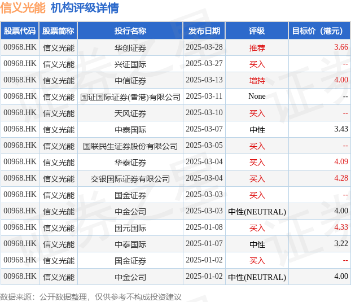Click target price 4.33
Screen dimensions: 351x302
click(x=341, y=227)
